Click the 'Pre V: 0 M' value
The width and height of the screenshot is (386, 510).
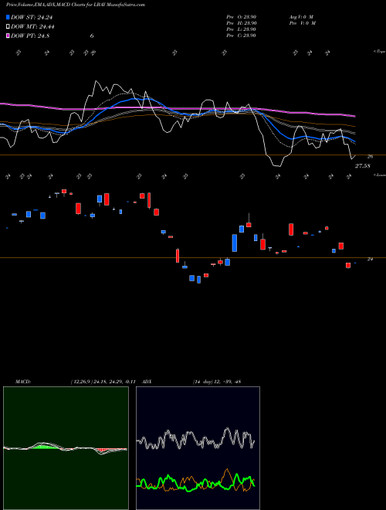tap(303, 23)
